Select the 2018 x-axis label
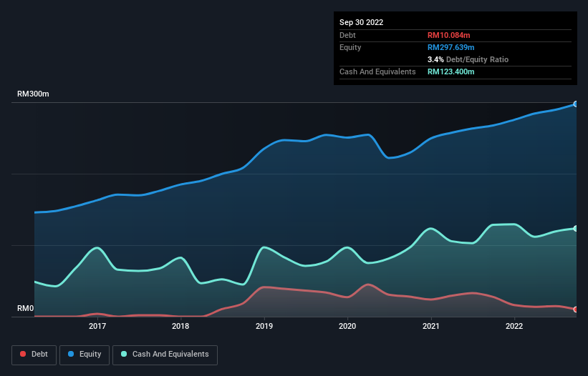This screenshot has height=376, width=588. pyautogui.click(x=180, y=327)
